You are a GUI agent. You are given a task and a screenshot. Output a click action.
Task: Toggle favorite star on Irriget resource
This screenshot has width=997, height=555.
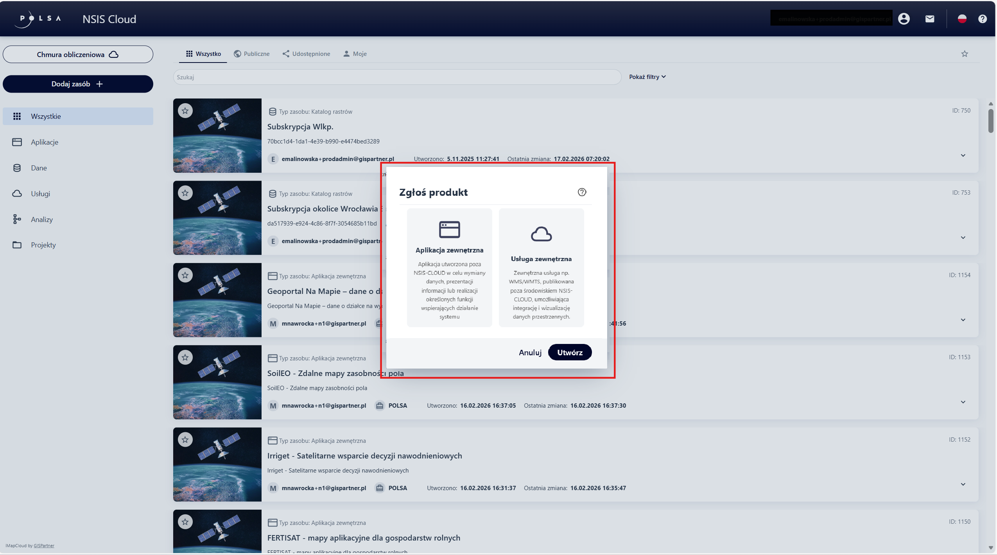click(x=185, y=440)
